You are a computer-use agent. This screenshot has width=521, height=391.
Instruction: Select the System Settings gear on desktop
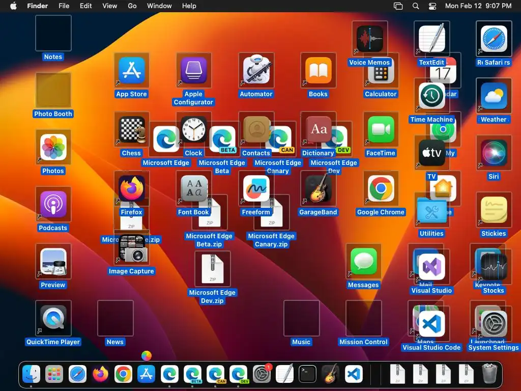click(x=494, y=324)
